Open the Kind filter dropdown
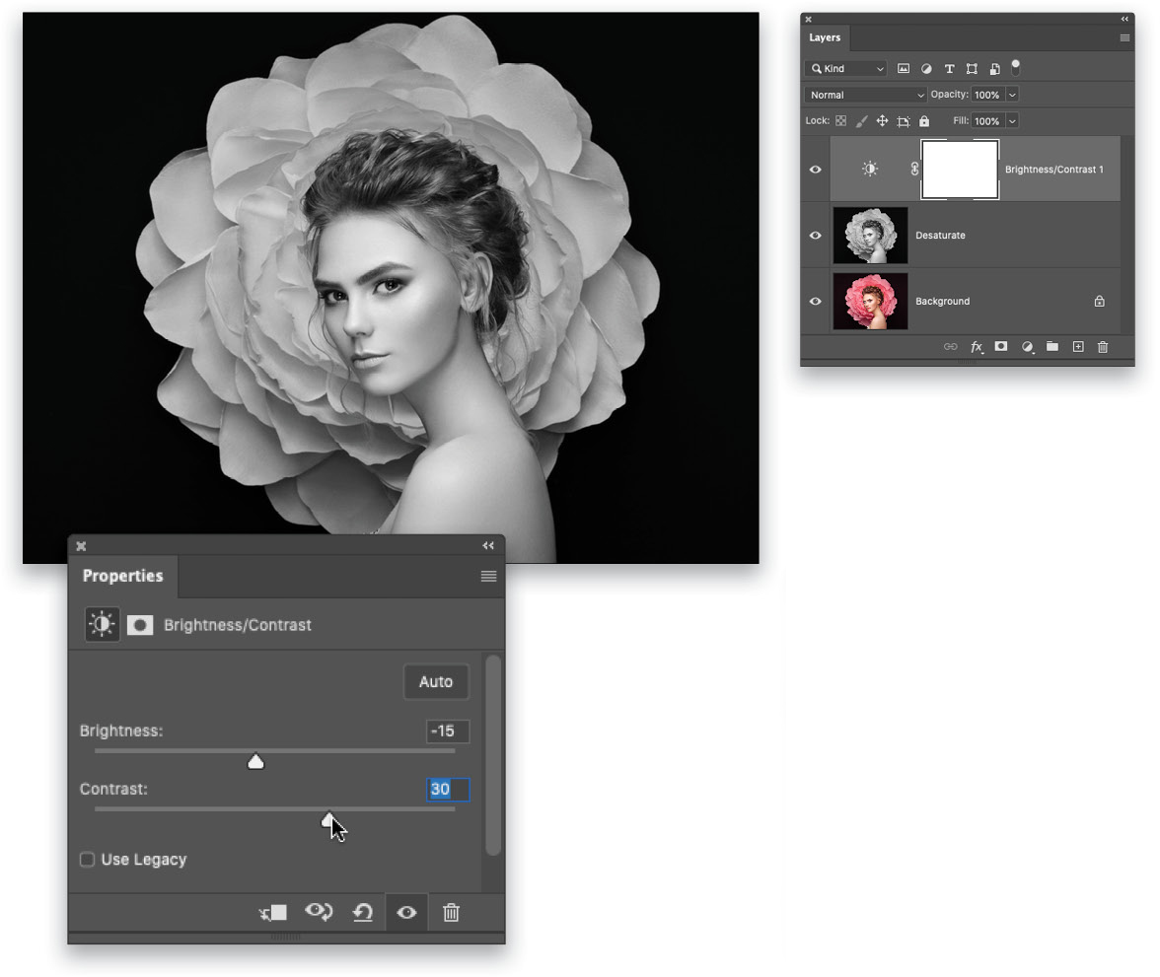This screenshot has height=977, width=1160. point(845,68)
